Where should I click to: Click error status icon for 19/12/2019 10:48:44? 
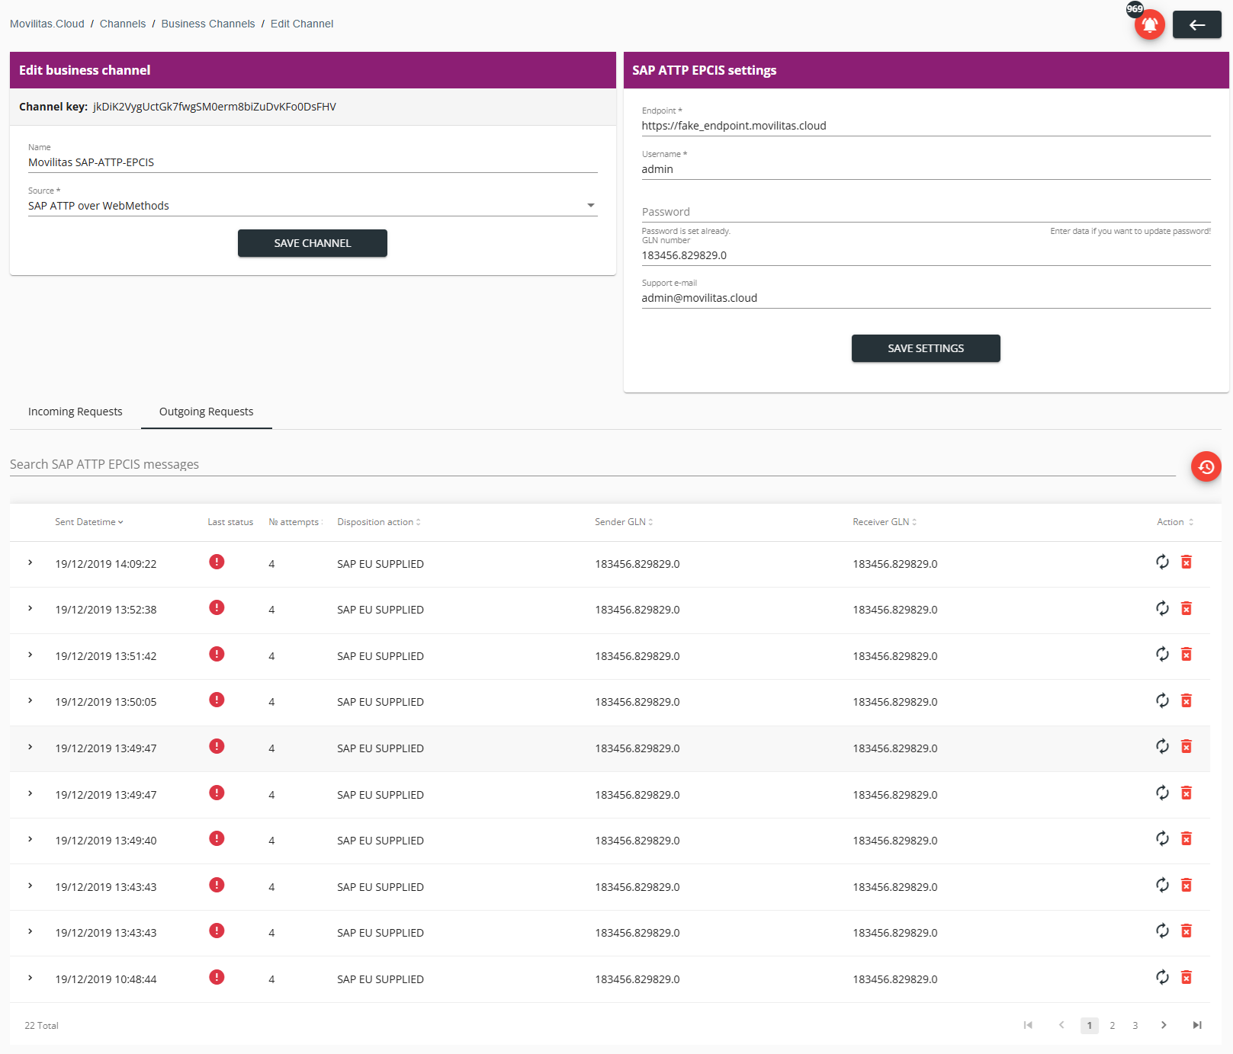(x=217, y=977)
